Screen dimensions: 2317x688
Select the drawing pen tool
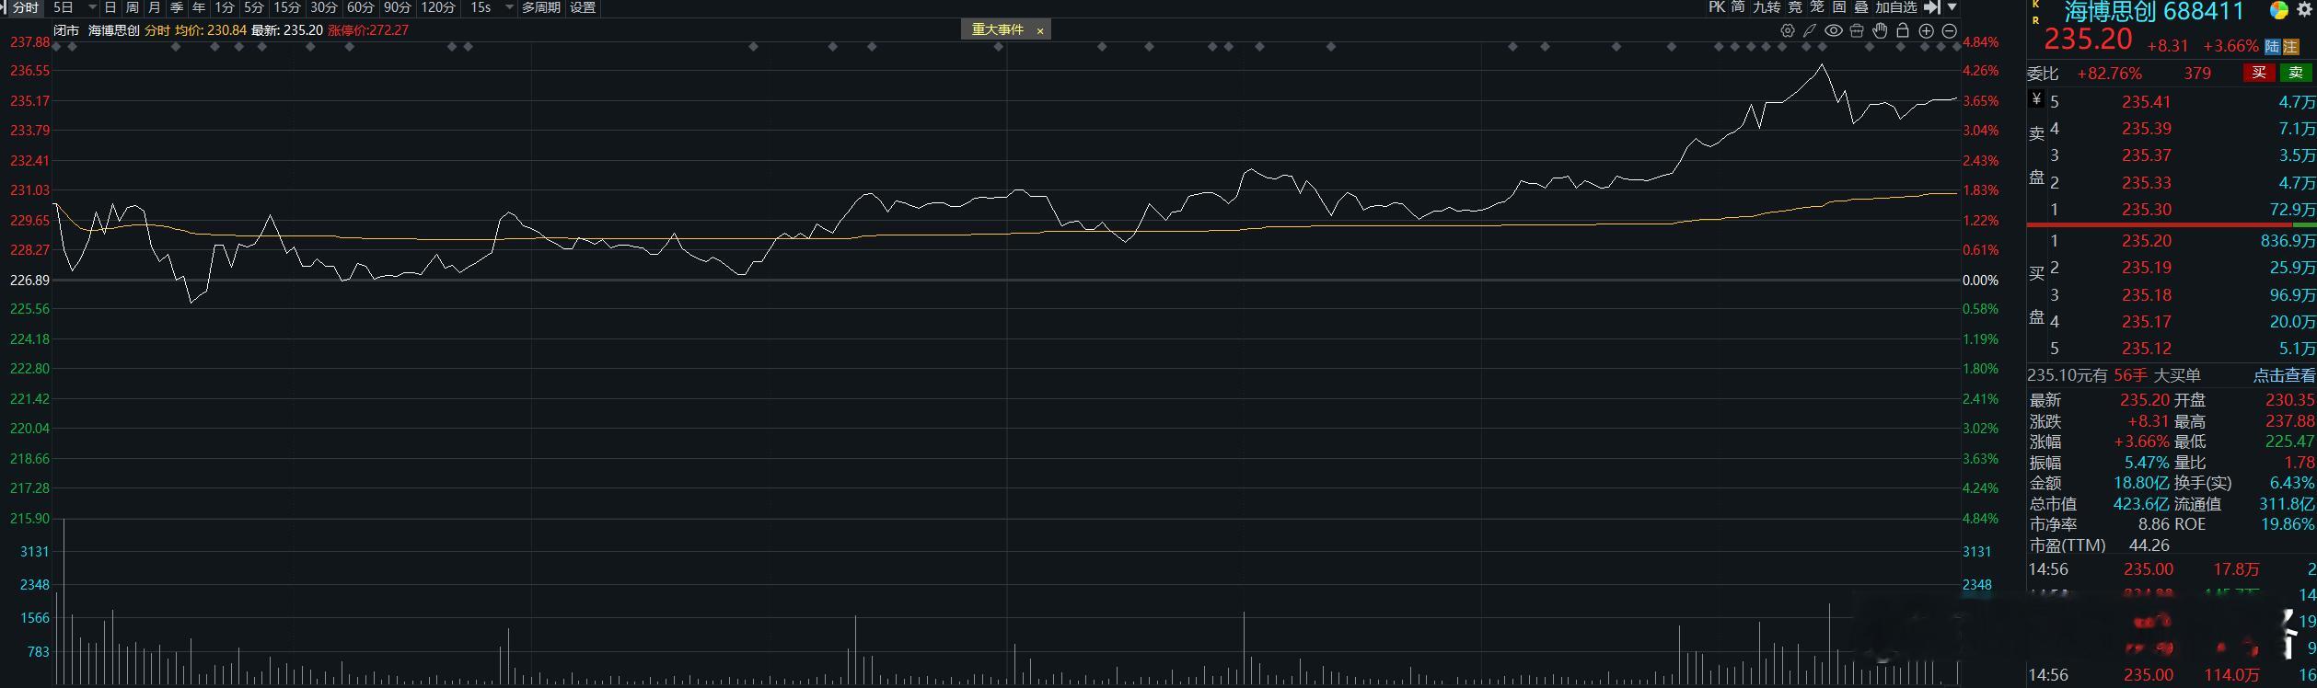1810,30
